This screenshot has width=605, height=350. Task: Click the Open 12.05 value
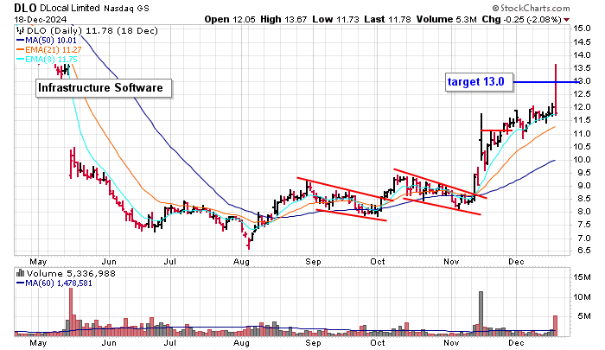tap(230, 19)
